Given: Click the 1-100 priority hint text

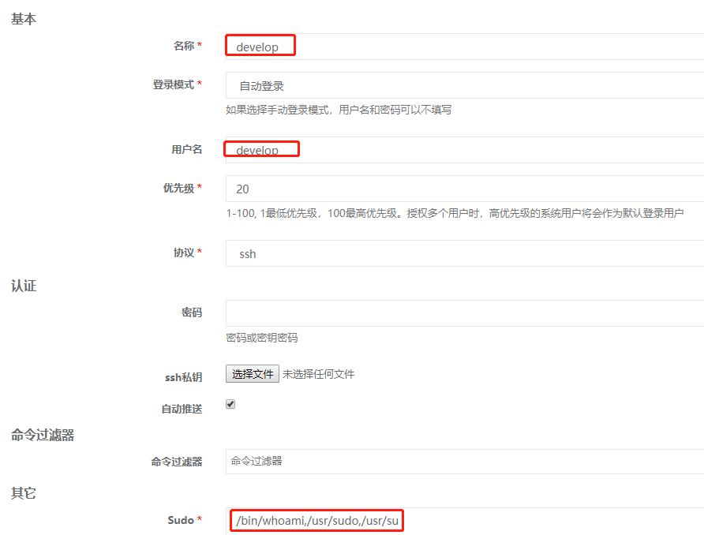Looking at the screenshot, I should [455, 213].
